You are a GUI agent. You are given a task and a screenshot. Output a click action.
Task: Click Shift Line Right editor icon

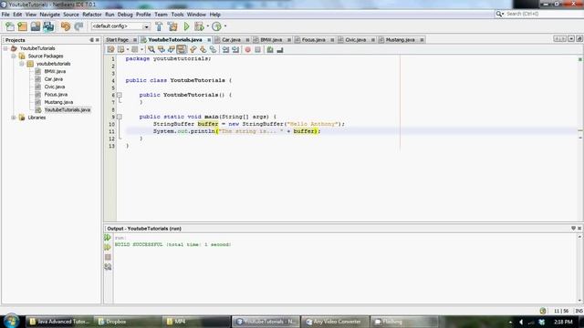coord(235,49)
